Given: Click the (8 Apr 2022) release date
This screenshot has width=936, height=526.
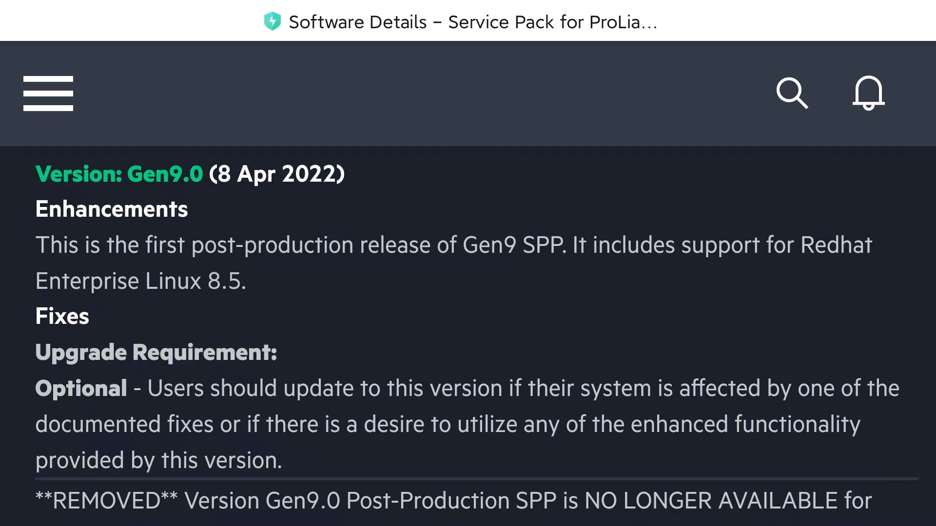Looking at the screenshot, I should click(276, 174).
